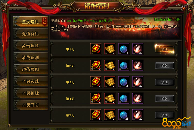Click the 领取 button for Day 5
Image resolution: width=194 pixels, height=130 pixels.
click(165, 115)
